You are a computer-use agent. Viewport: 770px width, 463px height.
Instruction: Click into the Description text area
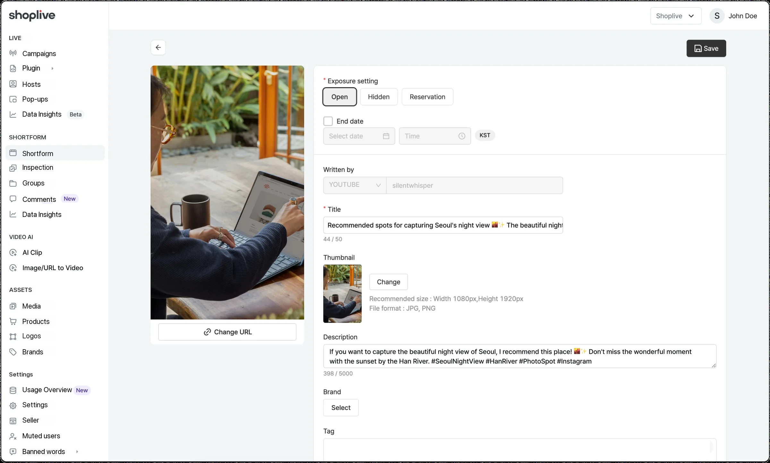520,356
